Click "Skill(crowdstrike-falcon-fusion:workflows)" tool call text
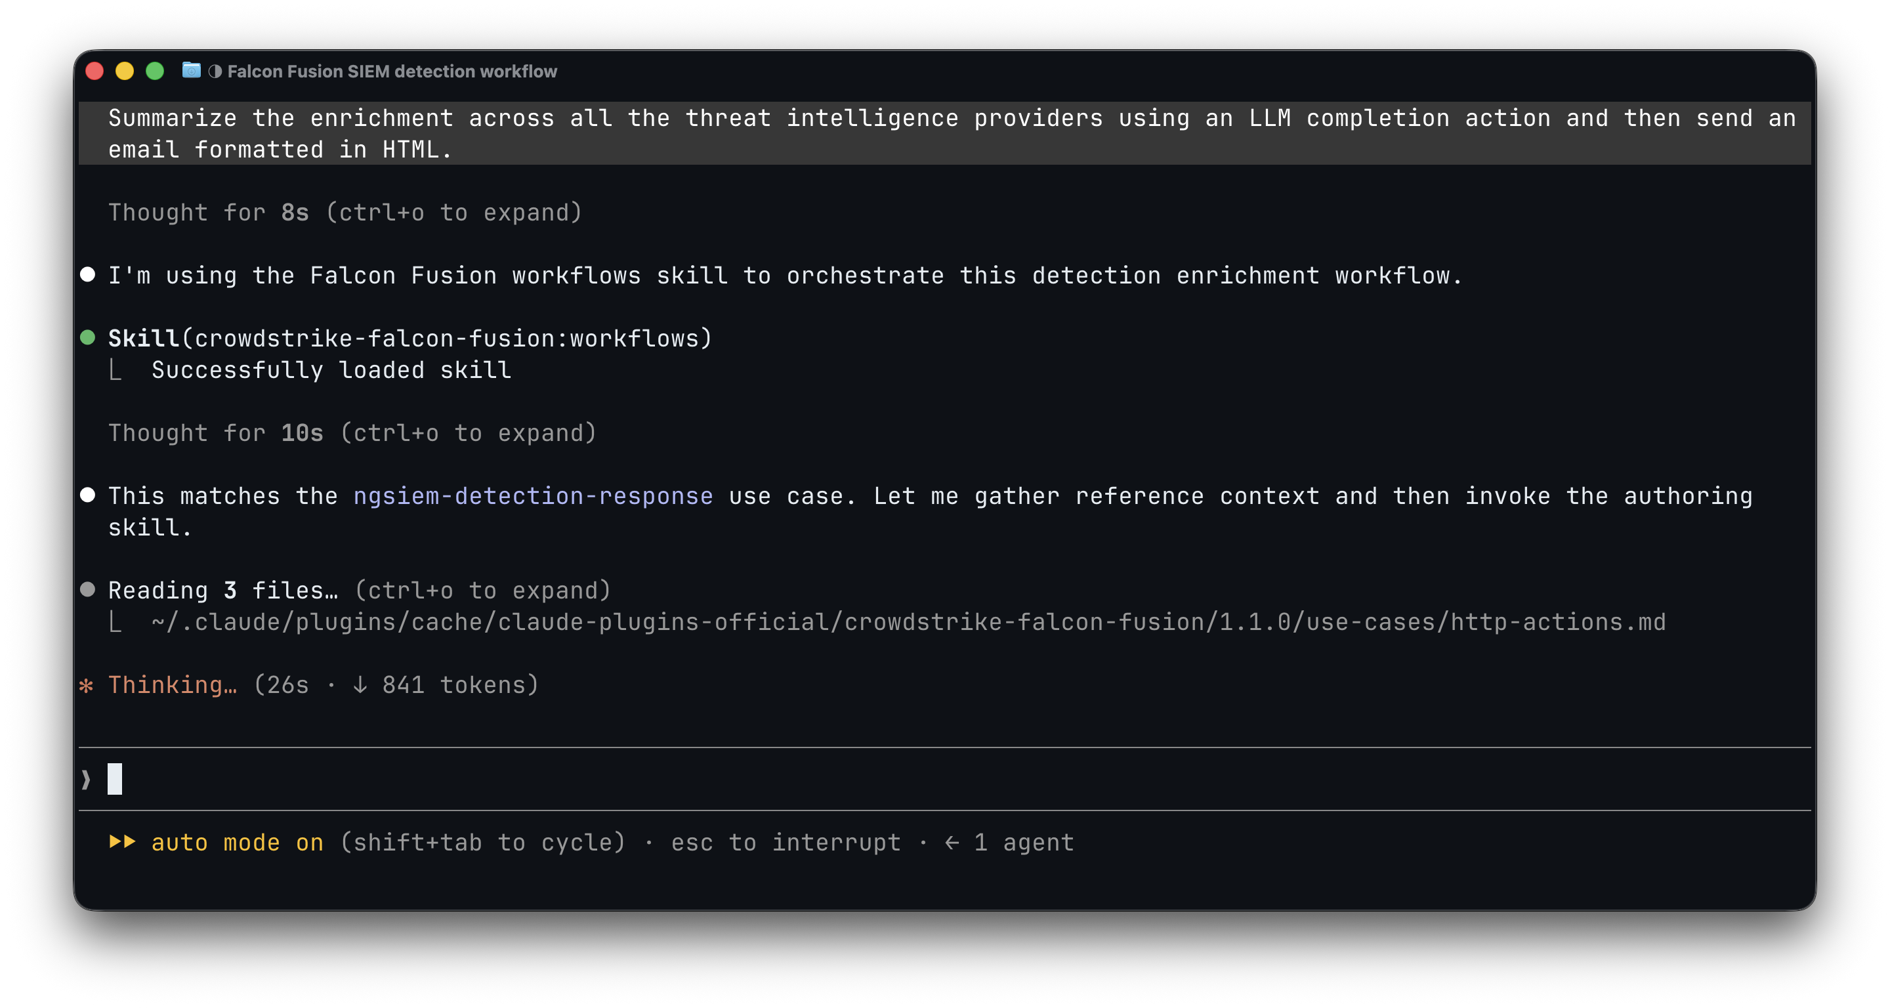1890x1008 pixels. point(410,338)
